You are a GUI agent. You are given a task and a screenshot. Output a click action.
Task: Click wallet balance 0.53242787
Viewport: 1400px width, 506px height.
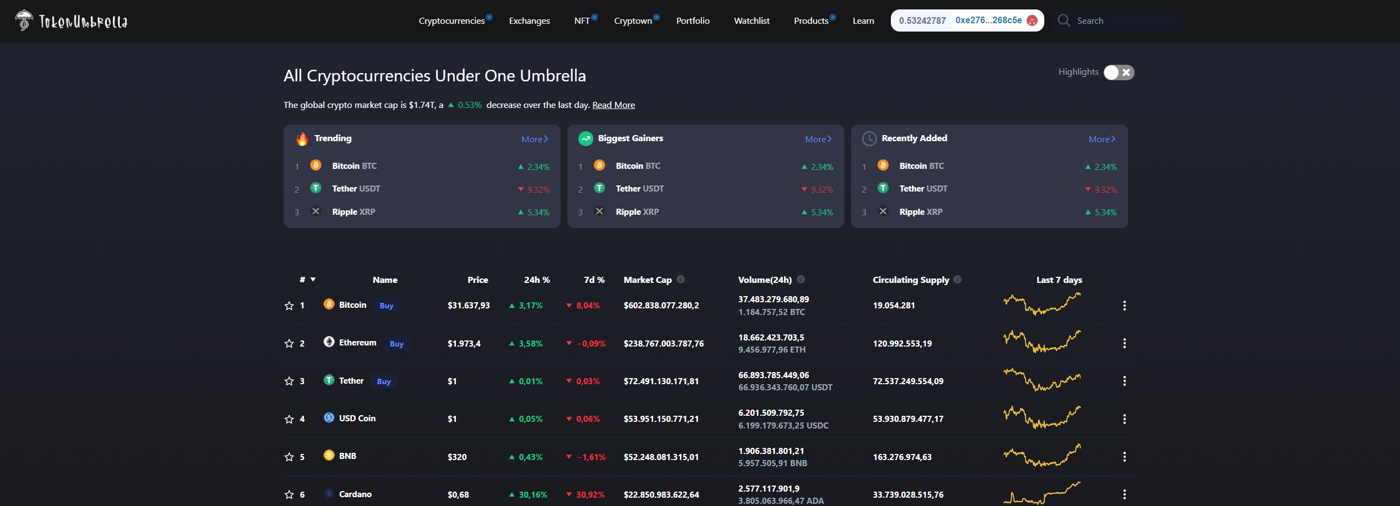(x=922, y=20)
